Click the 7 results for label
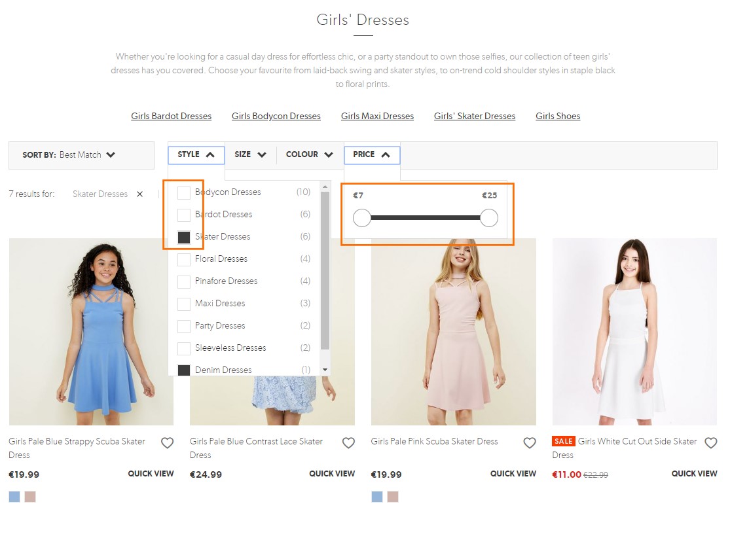The width and height of the screenshot is (749, 536). [31, 194]
